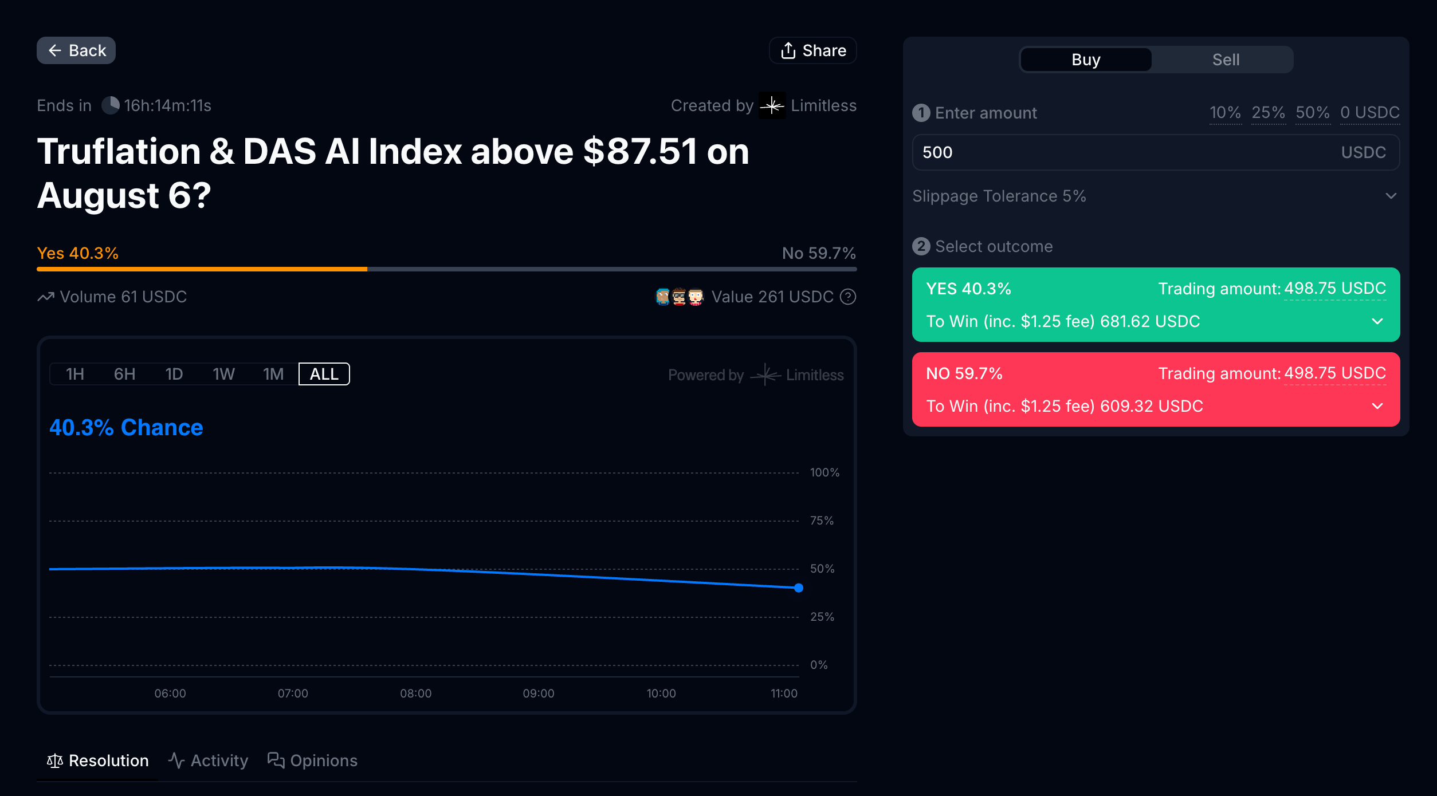This screenshot has width=1437, height=796.
Task: Click the Volume trend arrow icon
Action: coord(46,297)
